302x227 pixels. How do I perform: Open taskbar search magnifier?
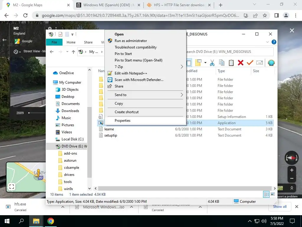click(21, 221)
